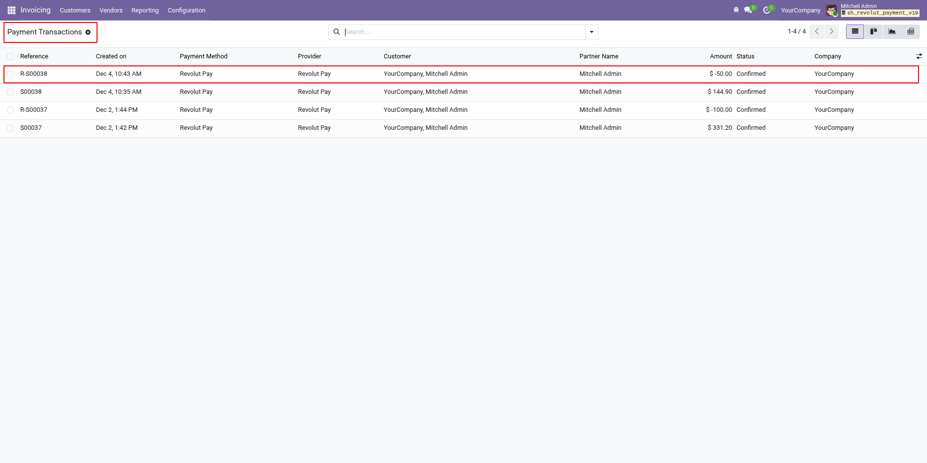Image resolution: width=927 pixels, height=463 pixels.
Task: Select the checkbox for row S00037
Action: [10, 128]
